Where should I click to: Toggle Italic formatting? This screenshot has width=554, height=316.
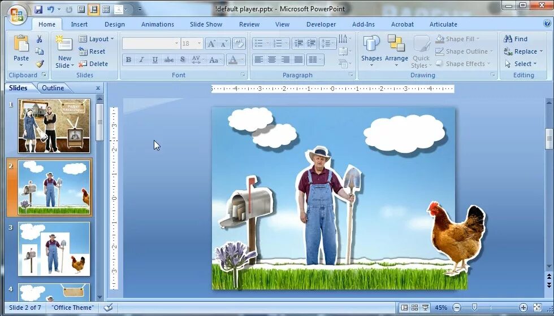[142, 60]
